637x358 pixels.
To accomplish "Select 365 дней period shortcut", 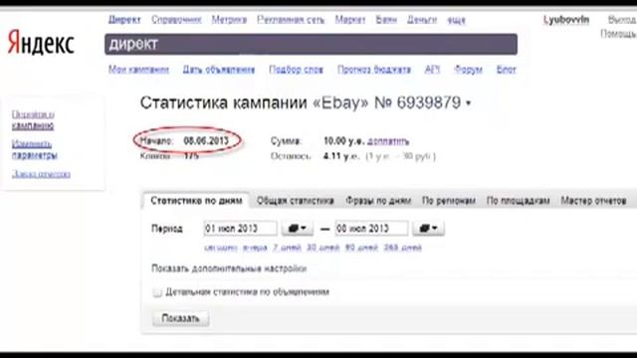I will coord(402,248).
